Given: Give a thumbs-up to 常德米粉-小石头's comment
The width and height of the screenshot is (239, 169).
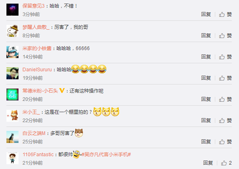Looking at the screenshot, I should coord(225,99).
